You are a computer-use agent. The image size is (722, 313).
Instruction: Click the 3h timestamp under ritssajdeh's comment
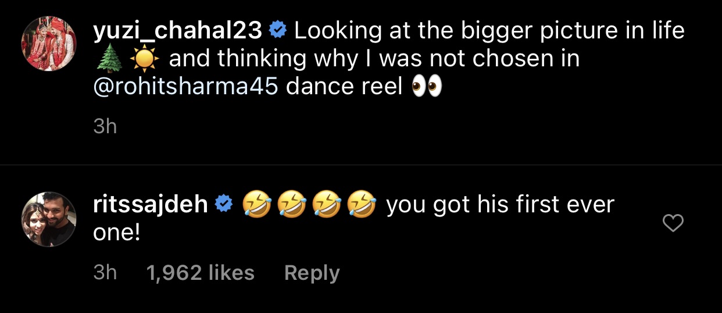(x=105, y=273)
